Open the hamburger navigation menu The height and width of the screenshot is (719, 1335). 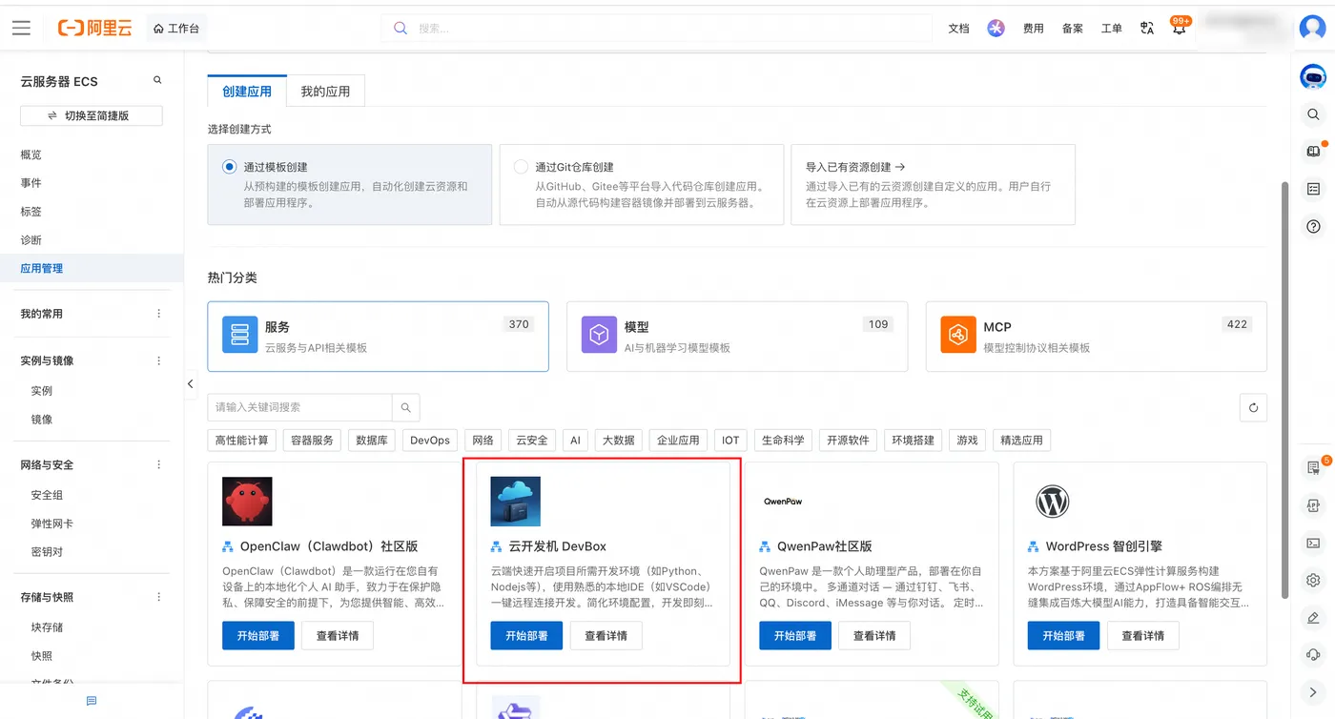(21, 29)
